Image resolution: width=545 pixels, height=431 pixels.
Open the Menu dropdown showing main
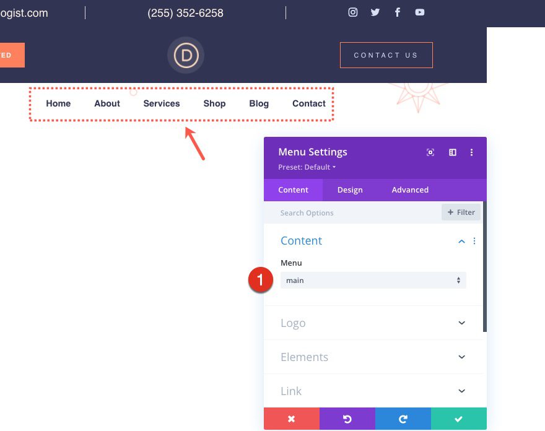click(x=373, y=280)
